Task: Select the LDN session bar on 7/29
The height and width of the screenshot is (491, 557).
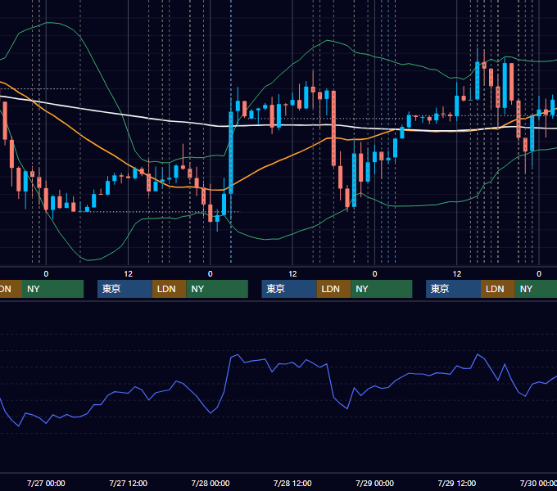Action: pos(498,289)
